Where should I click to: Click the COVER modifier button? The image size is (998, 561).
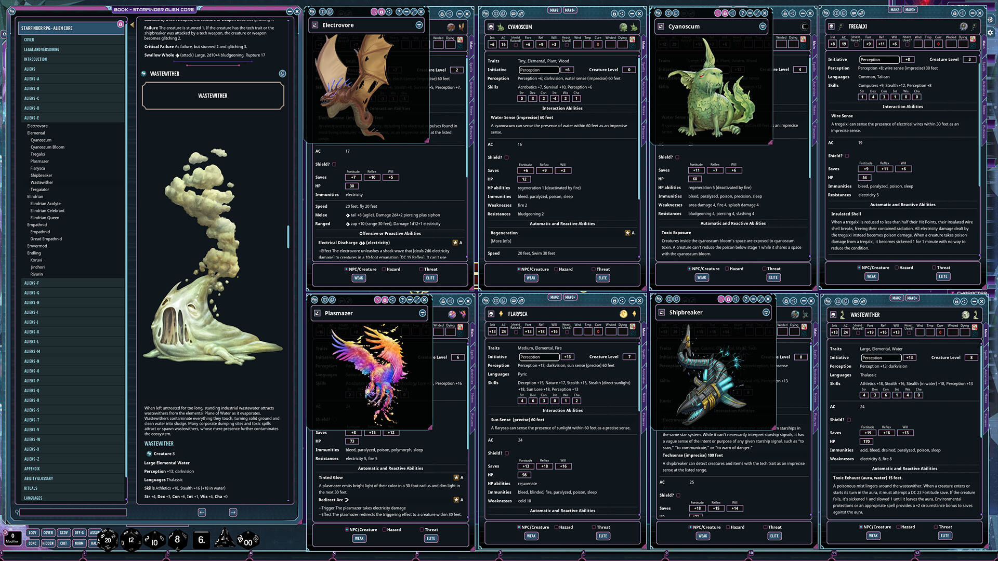(x=48, y=532)
